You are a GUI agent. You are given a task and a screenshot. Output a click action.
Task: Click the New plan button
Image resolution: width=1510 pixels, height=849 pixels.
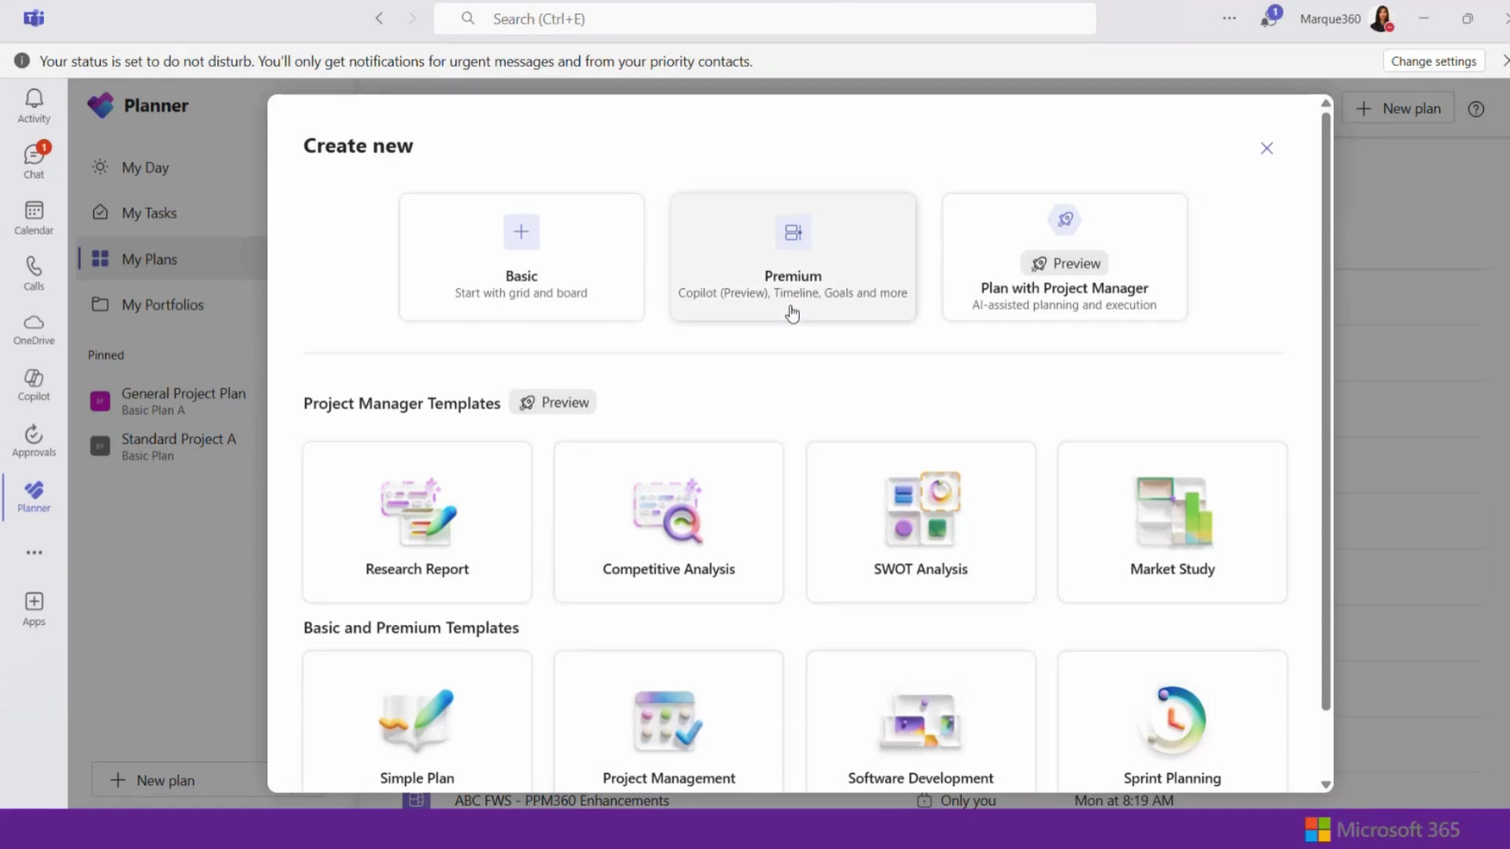(x=1398, y=108)
